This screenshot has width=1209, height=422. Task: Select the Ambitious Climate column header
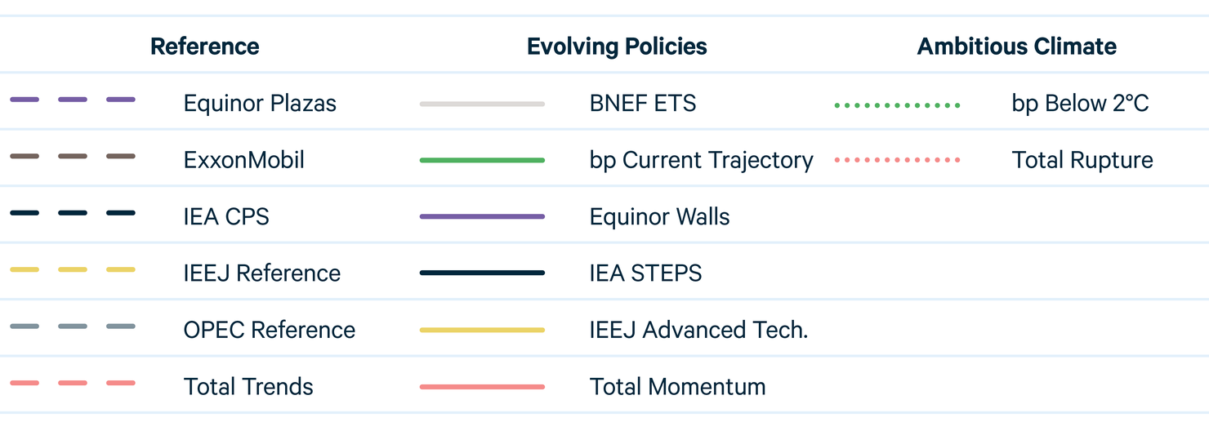click(x=1017, y=47)
